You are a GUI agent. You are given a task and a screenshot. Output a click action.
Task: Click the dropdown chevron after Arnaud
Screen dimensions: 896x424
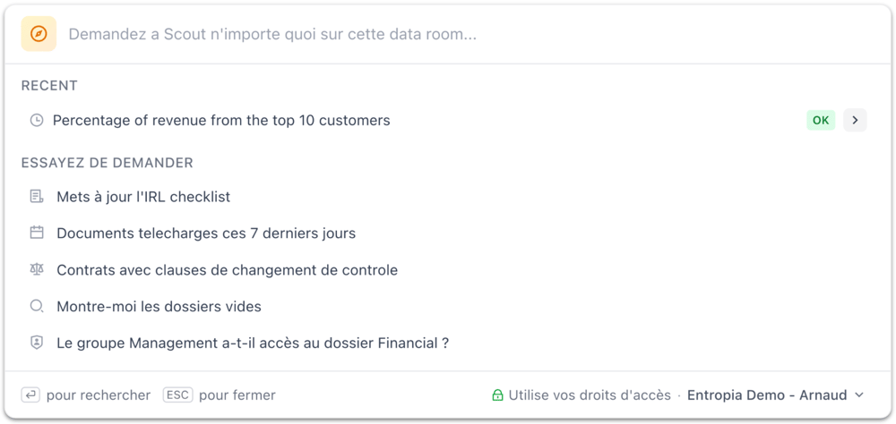click(x=859, y=395)
